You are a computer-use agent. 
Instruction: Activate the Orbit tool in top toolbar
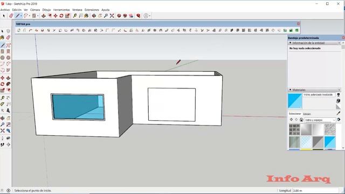(94, 16)
